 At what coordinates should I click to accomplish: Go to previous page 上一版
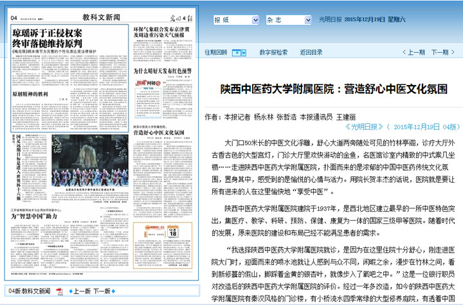(x=80, y=291)
